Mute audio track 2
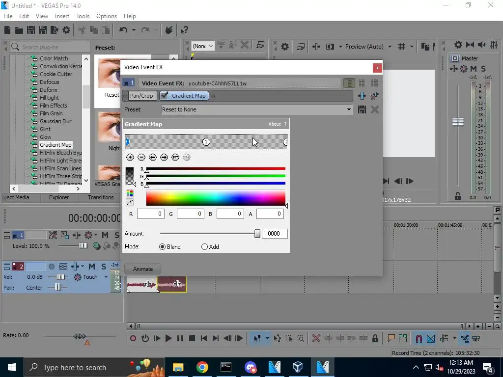This screenshot has height=377, width=503. [x=92, y=267]
